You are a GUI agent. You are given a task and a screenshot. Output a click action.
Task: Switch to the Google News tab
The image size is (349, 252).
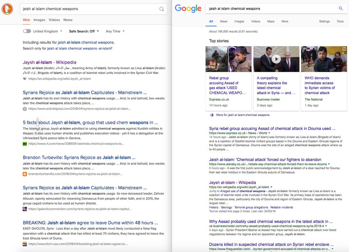(224, 22)
